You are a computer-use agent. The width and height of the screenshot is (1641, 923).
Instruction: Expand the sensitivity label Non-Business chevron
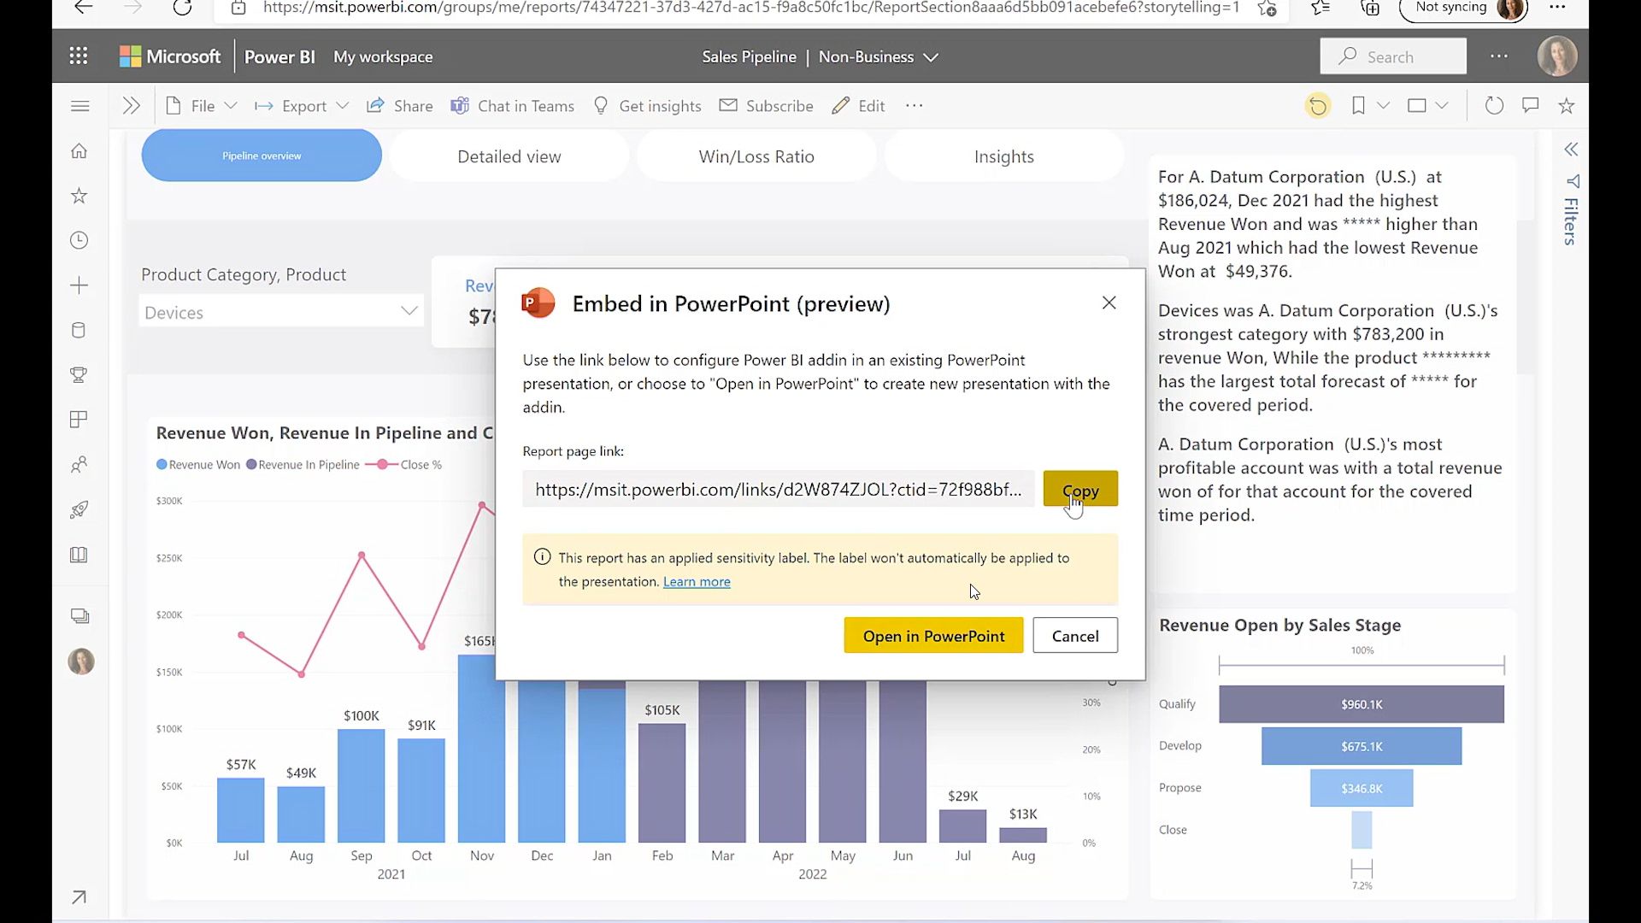point(931,57)
